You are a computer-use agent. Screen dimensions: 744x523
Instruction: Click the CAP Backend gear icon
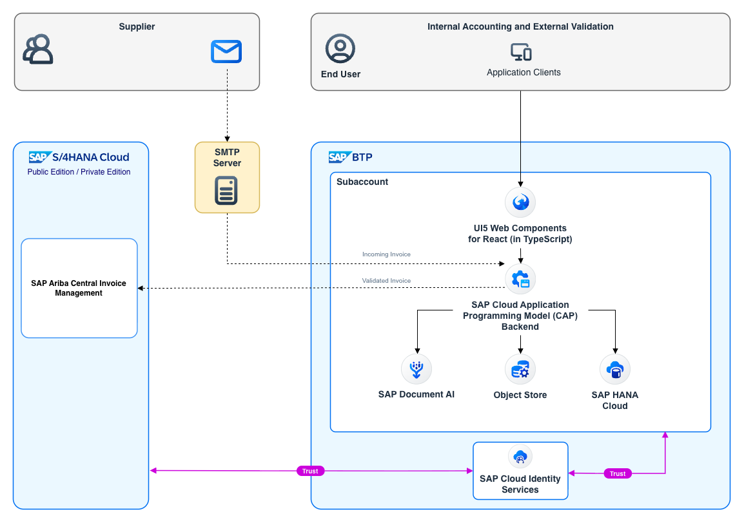(x=520, y=279)
